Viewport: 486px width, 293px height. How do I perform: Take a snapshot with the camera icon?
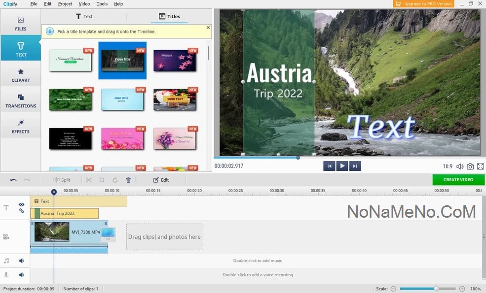coord(470,166)
